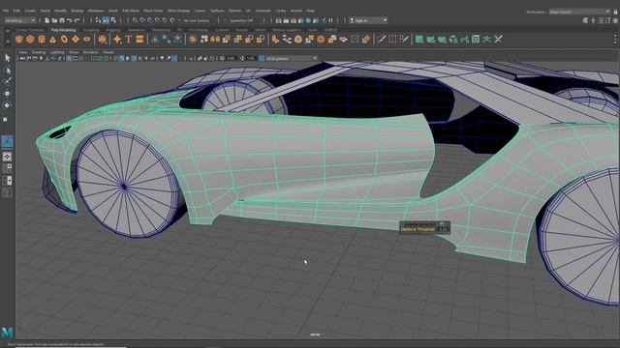
Task: Click the viewport exposure value field
Action: [x=231, y=58]
